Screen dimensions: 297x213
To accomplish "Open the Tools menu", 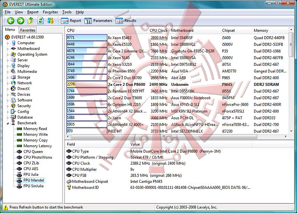I will pos(67,12).
